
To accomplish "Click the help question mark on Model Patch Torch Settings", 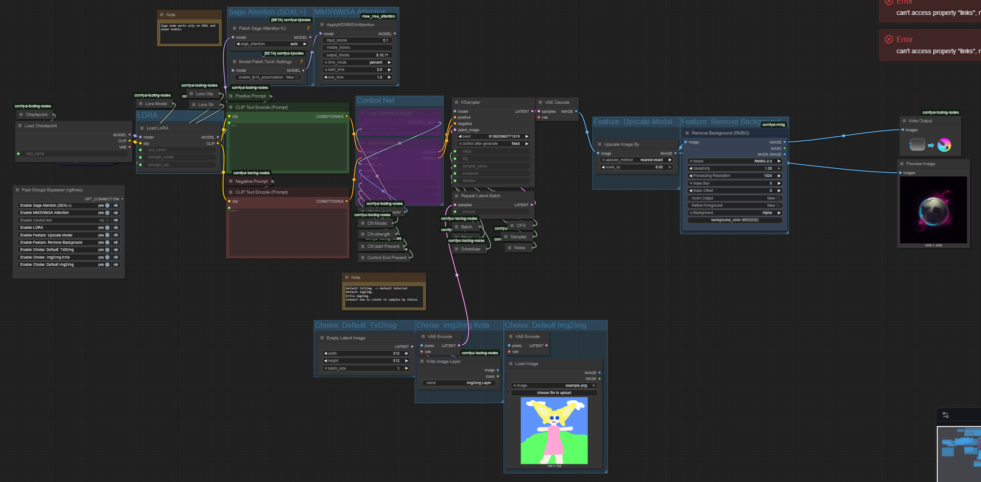I will point(301,62).
